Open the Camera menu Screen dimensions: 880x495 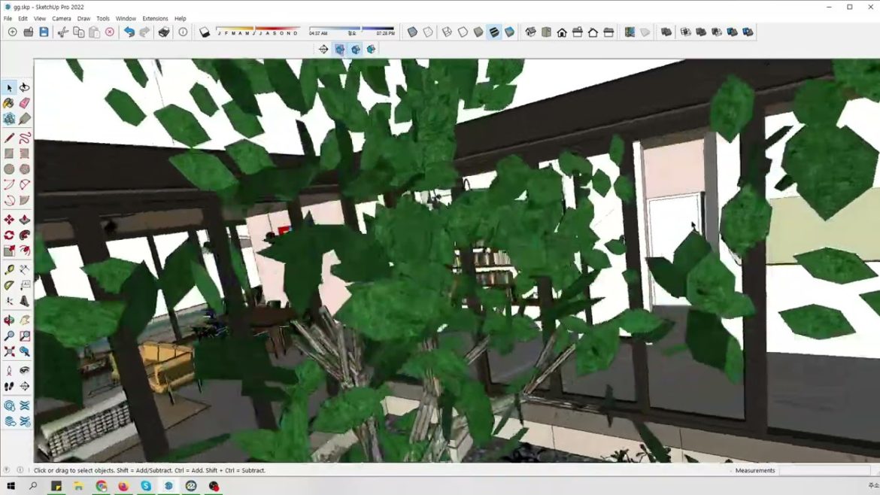click(x=61, y=18)
